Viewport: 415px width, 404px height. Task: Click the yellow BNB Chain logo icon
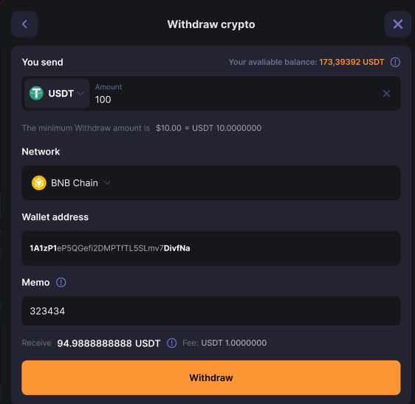coord(39,182)
